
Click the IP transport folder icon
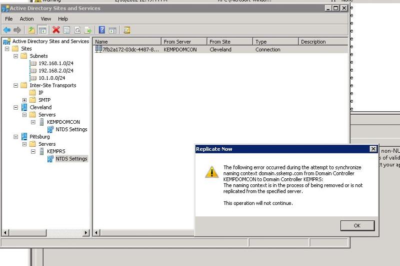coord(32,93)
